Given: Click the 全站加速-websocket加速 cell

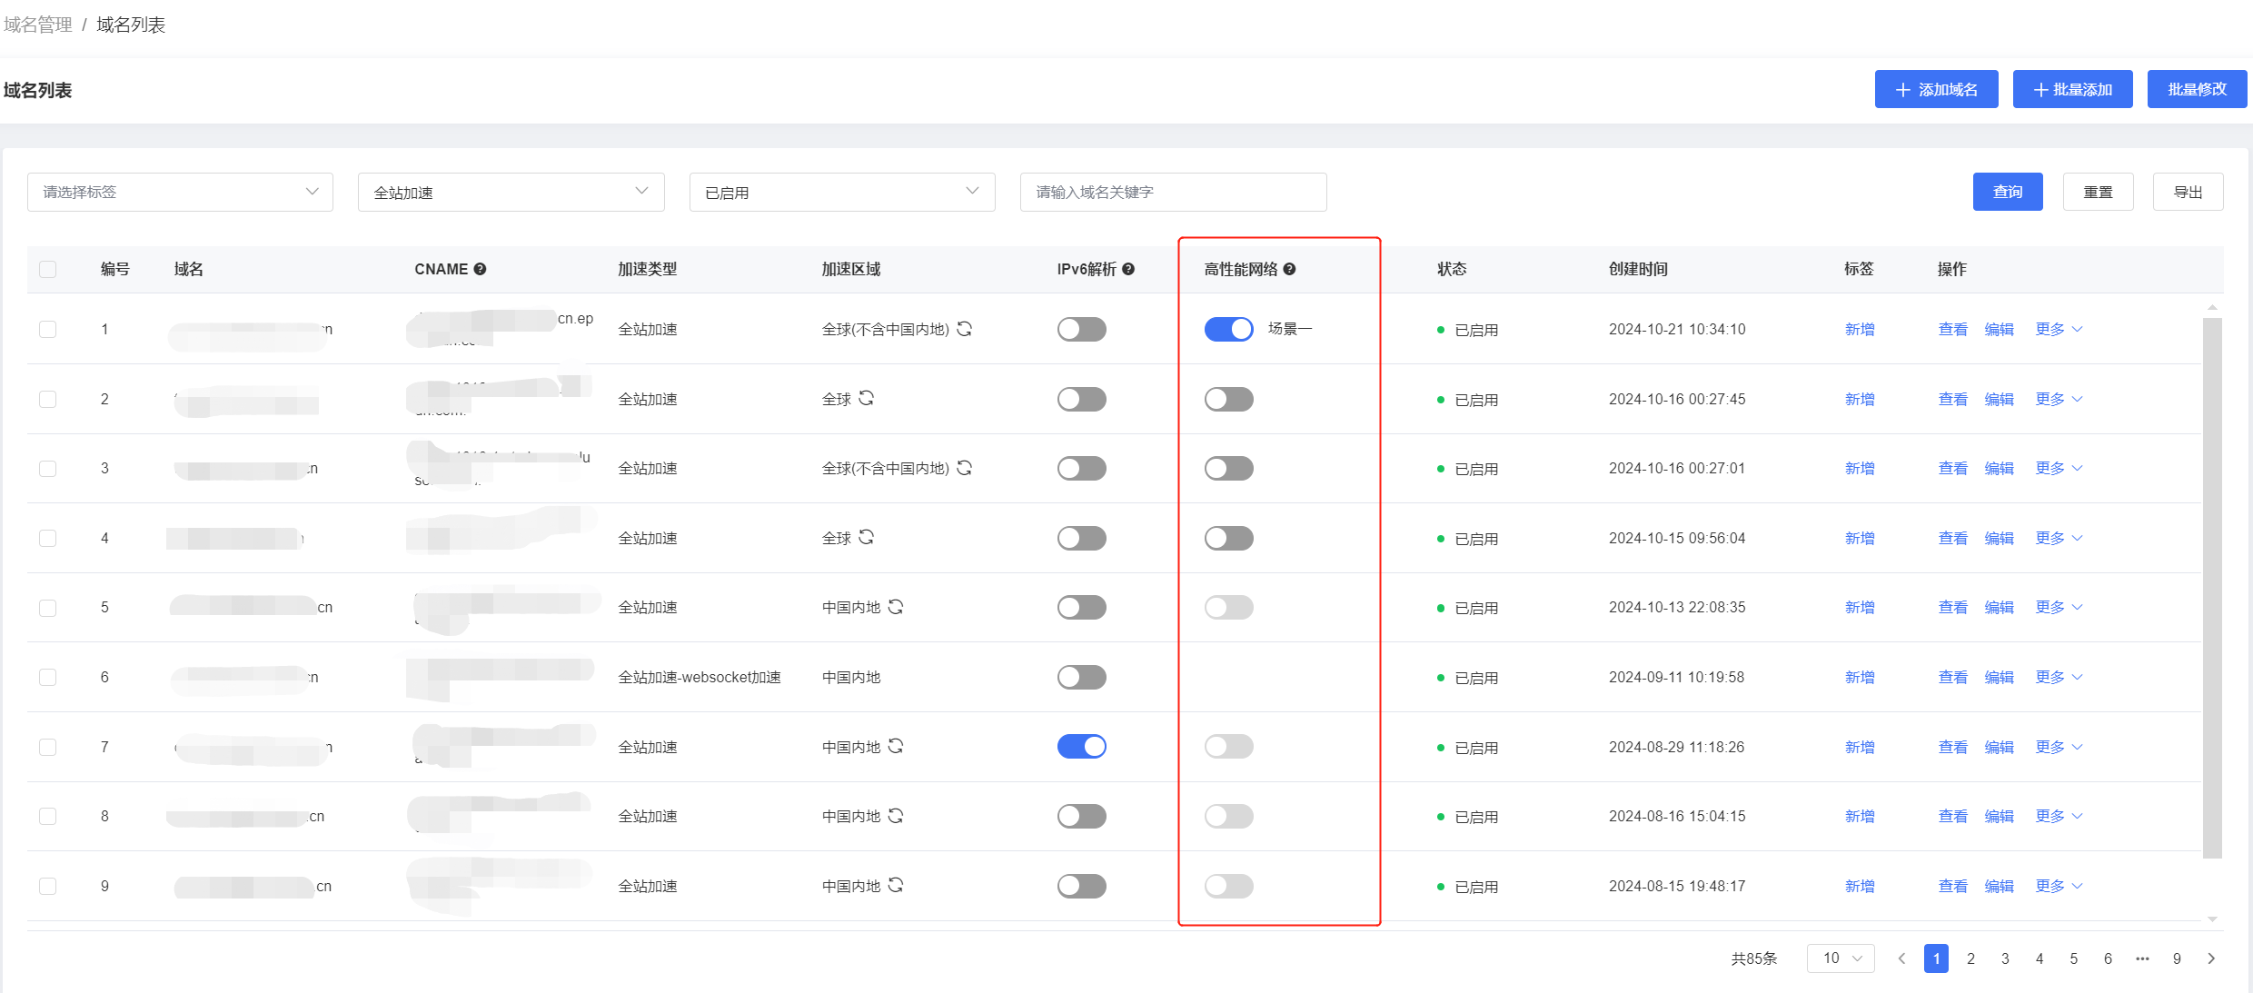Looking at the screenshot, I should 700,677.
